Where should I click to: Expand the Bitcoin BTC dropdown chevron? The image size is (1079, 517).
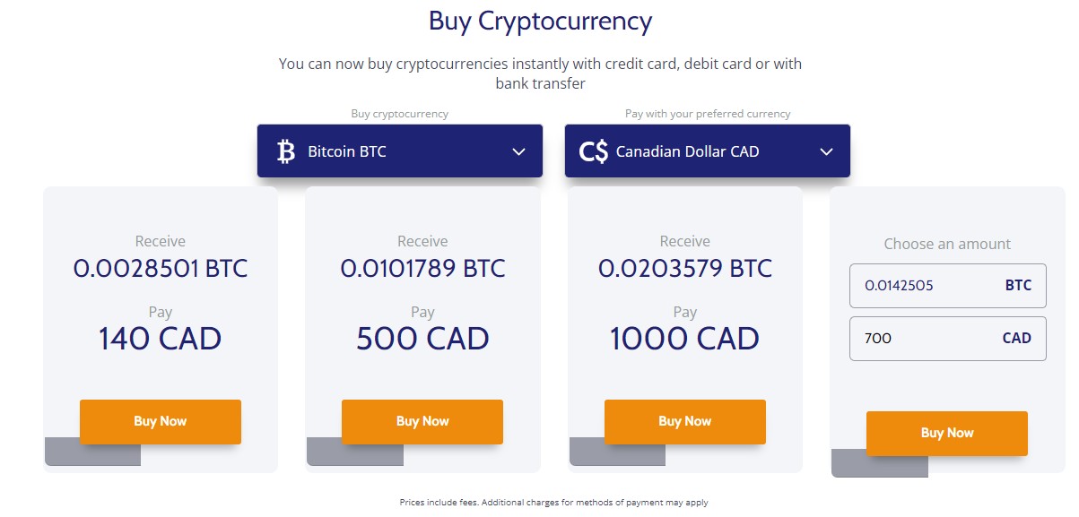coord(518,151)
